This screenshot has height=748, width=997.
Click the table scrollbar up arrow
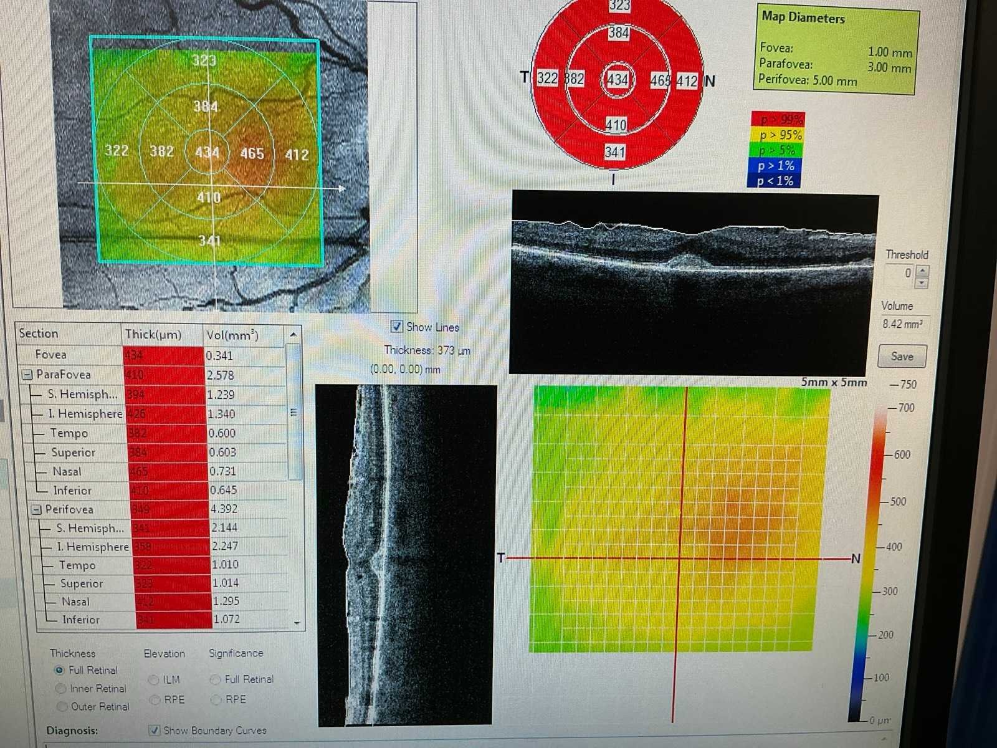click(293, 335)
